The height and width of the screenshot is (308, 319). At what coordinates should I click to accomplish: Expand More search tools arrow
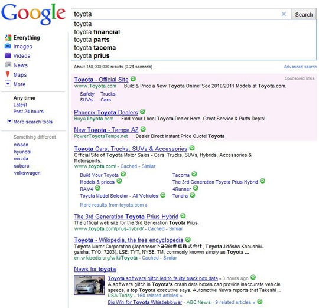pyautogui.click(x=9, y=121)
